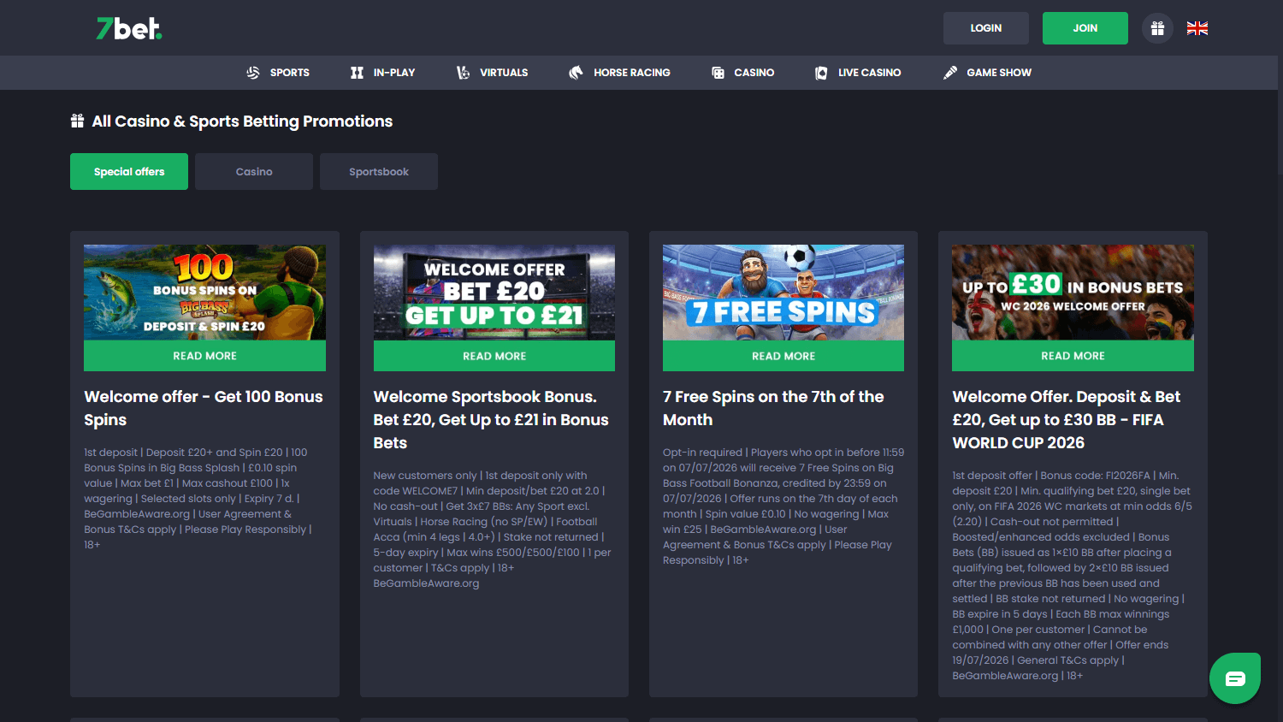This screenshot has width=1283, height=722.
Task: Read more on £30 WC 2026 offer
Action: point(1073,356)
